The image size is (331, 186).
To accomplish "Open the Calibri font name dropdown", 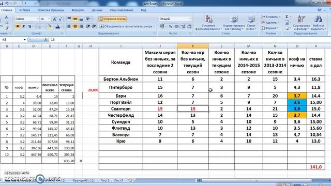I will [x=38, y=19].
